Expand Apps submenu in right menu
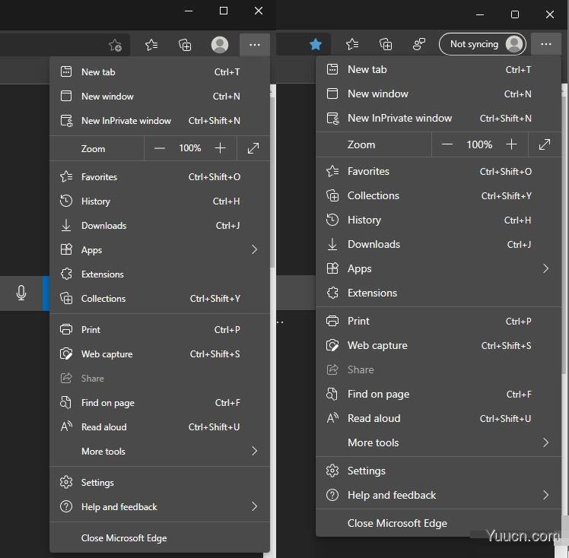Screen dimensions: 569x558 coord(439,268)
